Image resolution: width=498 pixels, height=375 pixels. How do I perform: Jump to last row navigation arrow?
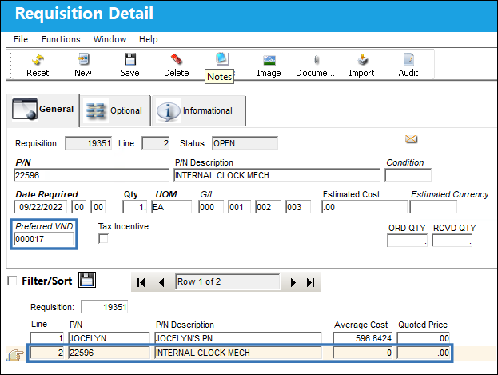pos(311,282)
